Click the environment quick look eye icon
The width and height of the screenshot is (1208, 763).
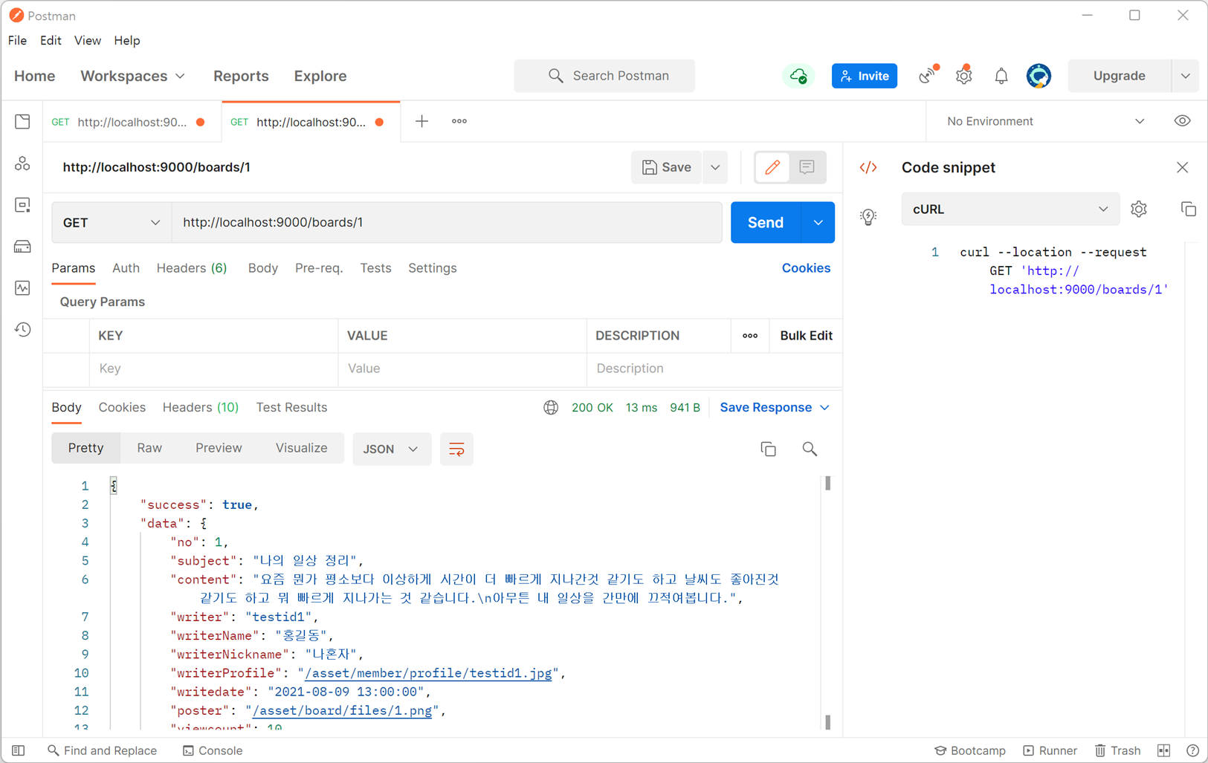coord(1182,121)
